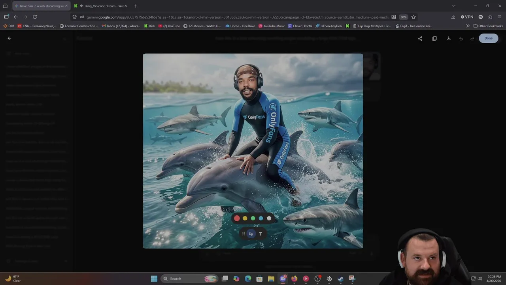Click the address bar URL
This screenshot has width=506, height=285.
click(237, 17)
